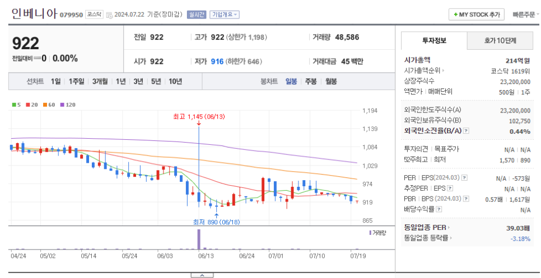
Task: Click the 인베니아 stock name
Action: coord(34,13)
